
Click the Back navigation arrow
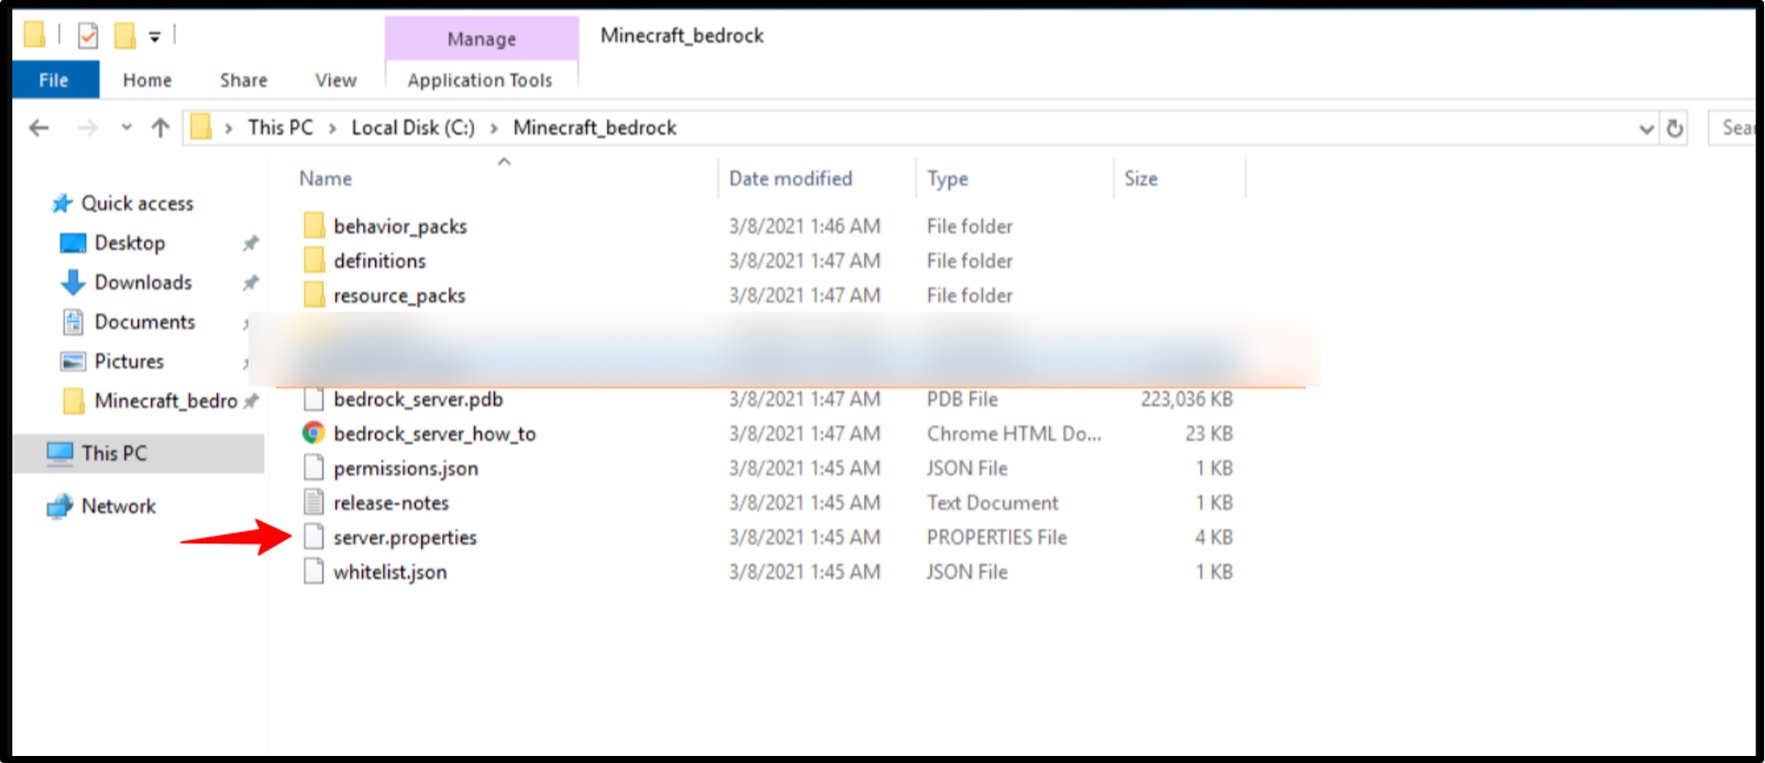click(39, 128)
